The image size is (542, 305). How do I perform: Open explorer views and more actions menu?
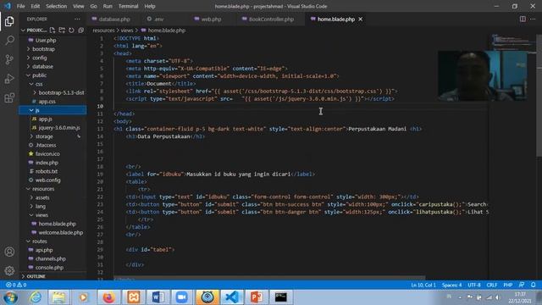77,19
